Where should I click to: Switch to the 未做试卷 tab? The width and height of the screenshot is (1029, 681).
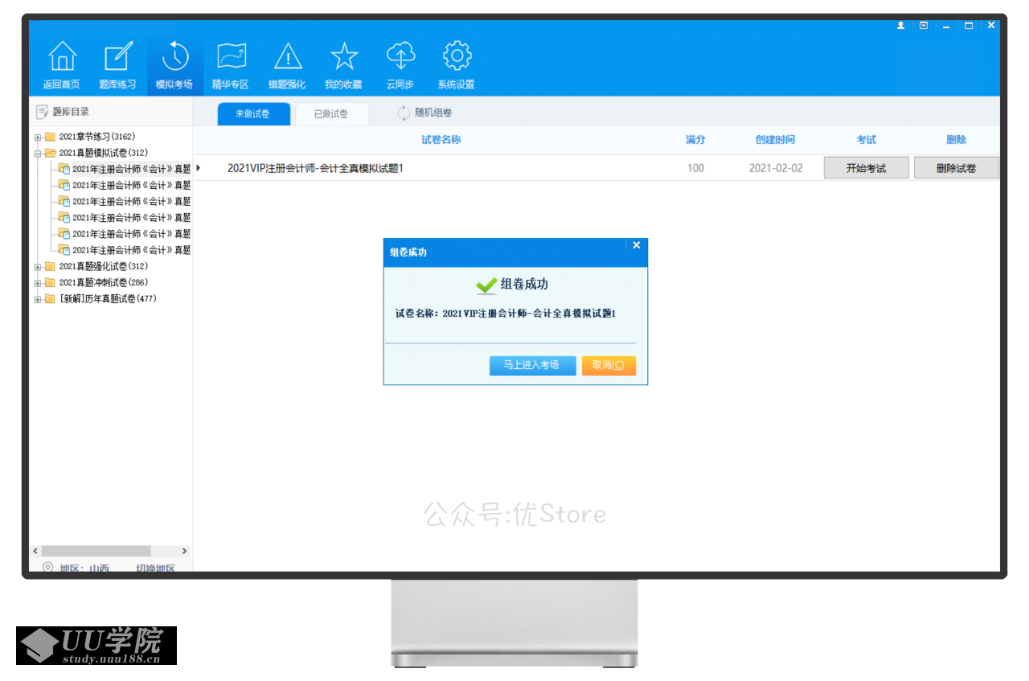click(252, 114)
